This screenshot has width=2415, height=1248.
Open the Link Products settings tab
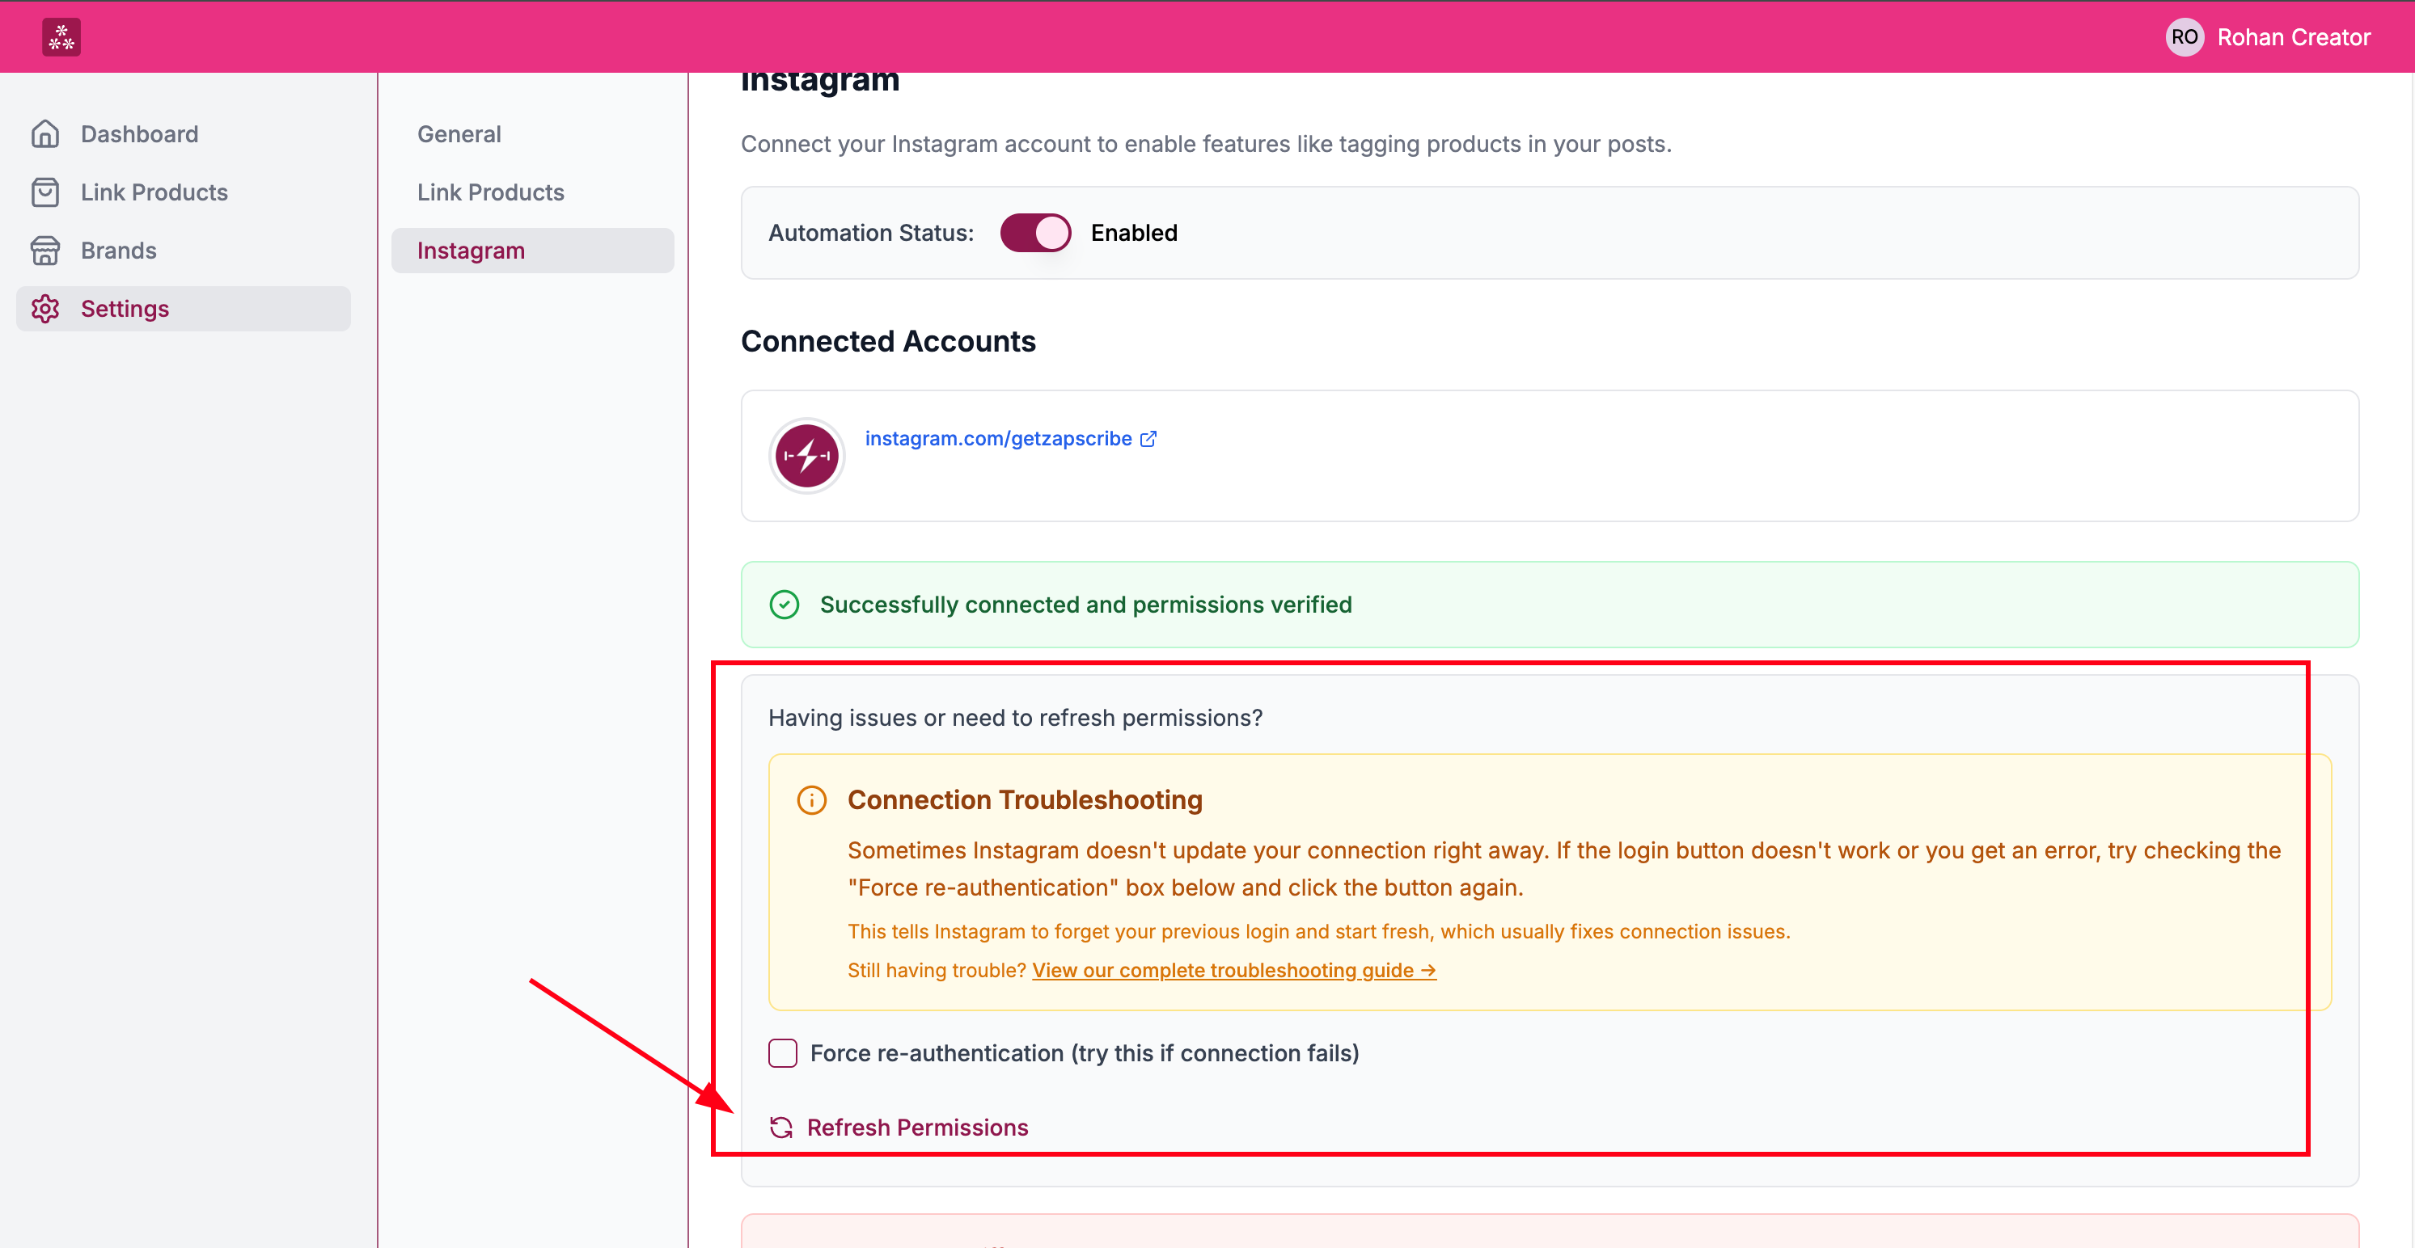coord(490,192)
